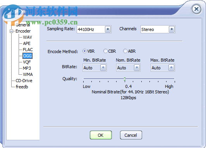Screen dimensions: 206x148
Task: Open the Max. BitRate dropdown arrow
Action: click(171, 67)
